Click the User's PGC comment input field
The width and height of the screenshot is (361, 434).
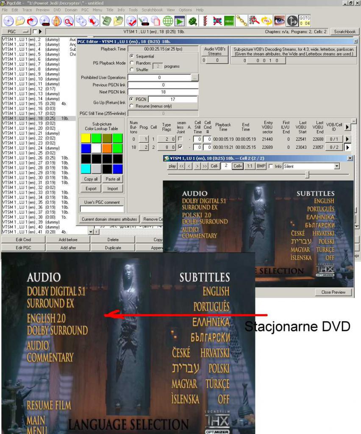coord(102,209)
